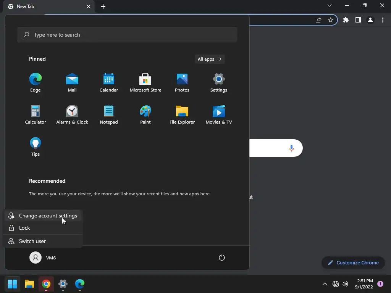Viewport: 391px width, 293px height.
Task: Switch to Chrome on the taskbar
Action: (x=46, y=284)
